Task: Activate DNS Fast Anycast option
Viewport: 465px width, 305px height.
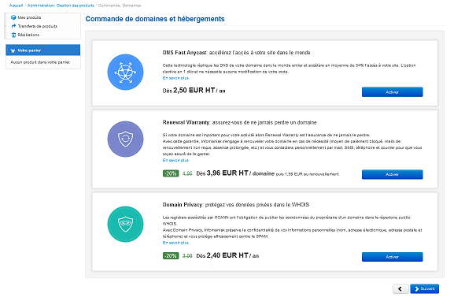Action: [x=393, y=92]
